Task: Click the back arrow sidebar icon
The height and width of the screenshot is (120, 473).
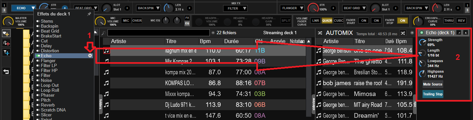Action: 6,71
